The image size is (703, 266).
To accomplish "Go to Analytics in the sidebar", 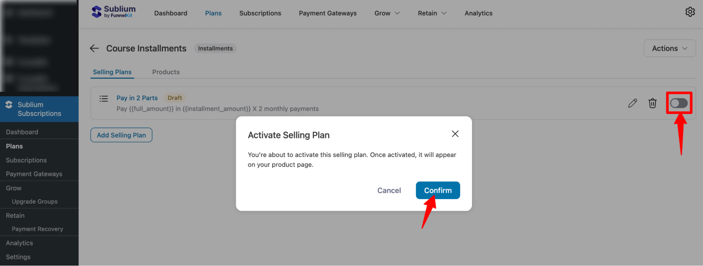I will click(x=19, y=243).
